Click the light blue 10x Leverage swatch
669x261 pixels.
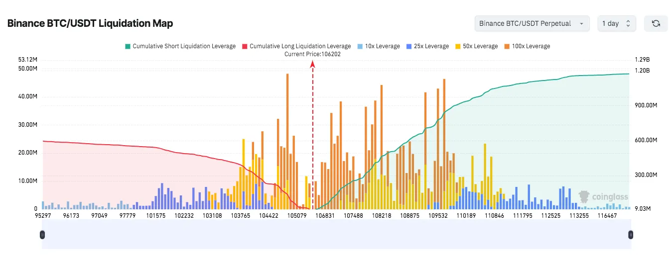point(359,46)
